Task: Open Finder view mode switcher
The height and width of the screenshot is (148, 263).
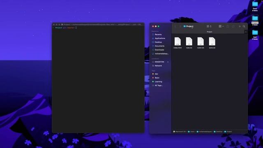Action: 209,26
